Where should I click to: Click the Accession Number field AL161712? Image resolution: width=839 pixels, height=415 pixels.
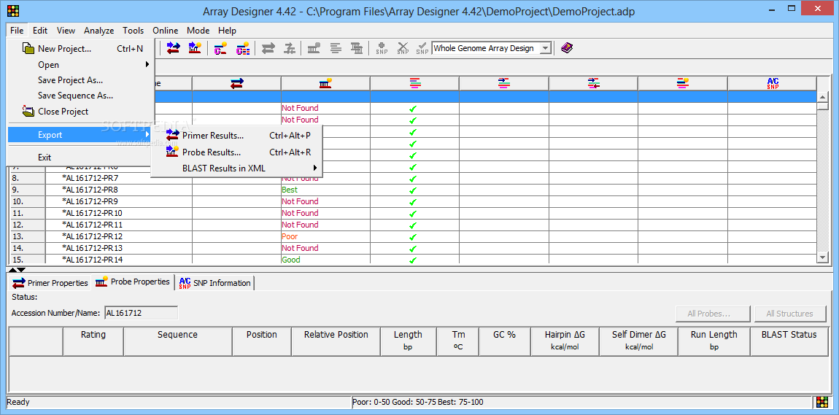point(142,313)
